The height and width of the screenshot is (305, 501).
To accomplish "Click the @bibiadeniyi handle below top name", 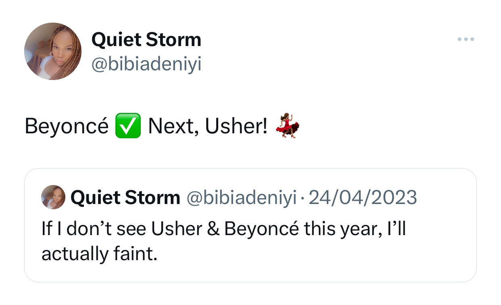I will pos(146,64).
